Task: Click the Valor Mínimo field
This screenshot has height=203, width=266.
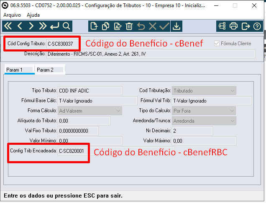Action: click(90, 141)
